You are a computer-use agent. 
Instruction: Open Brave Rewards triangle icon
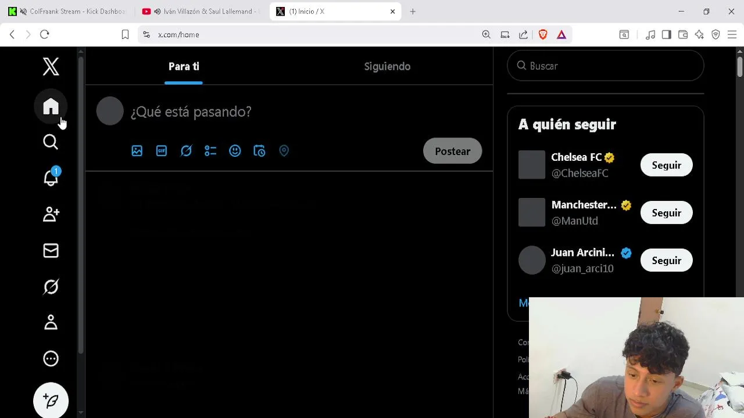tap(561, 35)
